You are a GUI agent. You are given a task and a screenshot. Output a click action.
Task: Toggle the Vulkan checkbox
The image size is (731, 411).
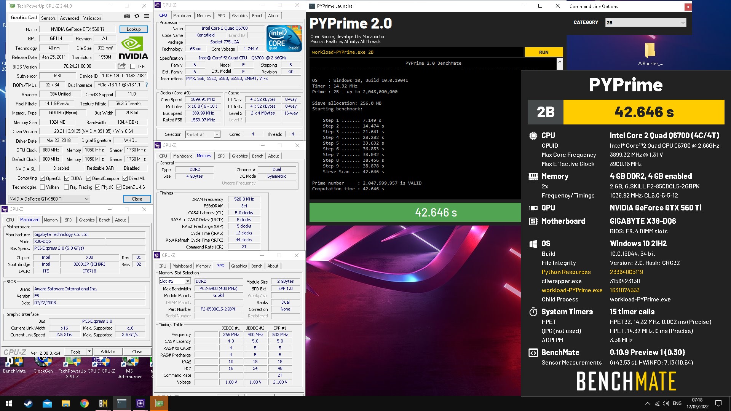click(x=42, y=187)
